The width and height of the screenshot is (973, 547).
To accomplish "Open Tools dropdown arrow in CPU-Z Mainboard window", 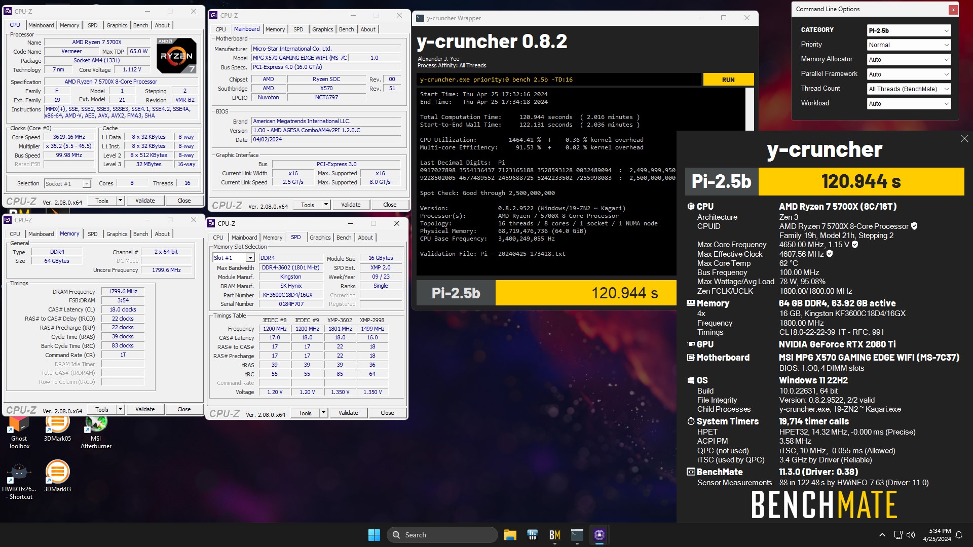I will click(326, 205).
